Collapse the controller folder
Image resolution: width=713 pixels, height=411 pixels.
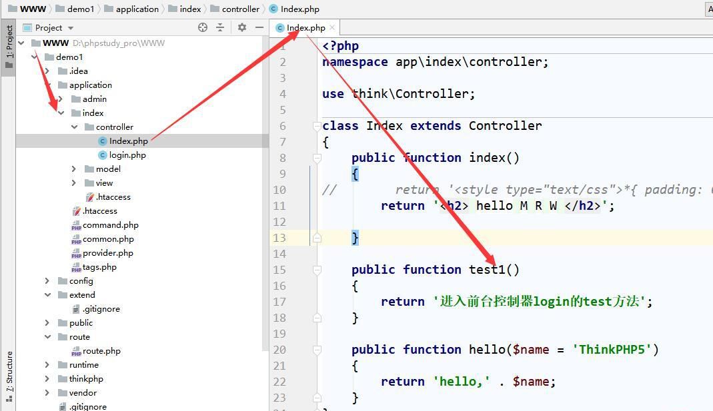coord(74,127)
